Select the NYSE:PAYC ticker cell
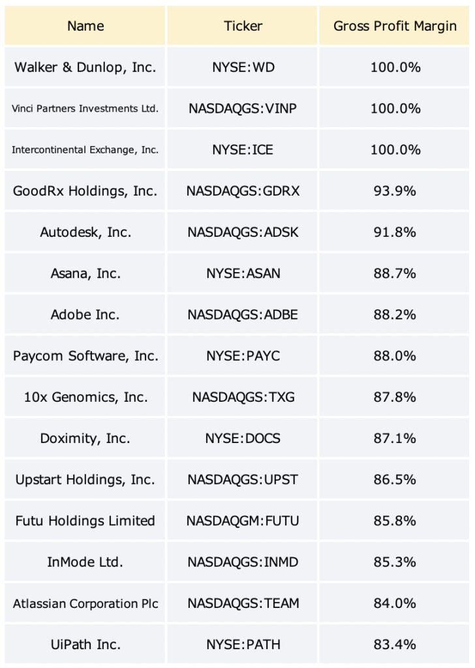475x668 pixels. point(242,356)
